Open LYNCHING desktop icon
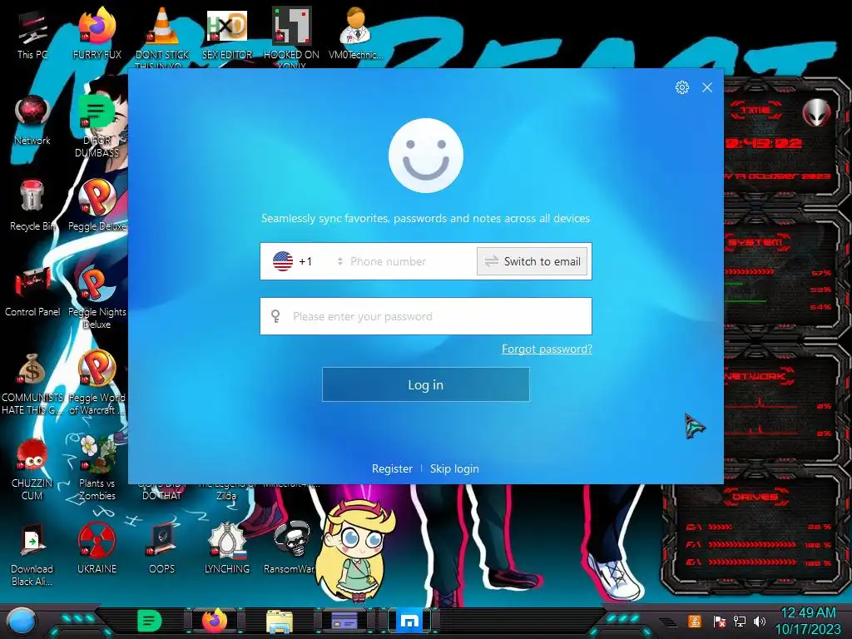The height and width of the screenshot is (639, 852). click(227, 549)
